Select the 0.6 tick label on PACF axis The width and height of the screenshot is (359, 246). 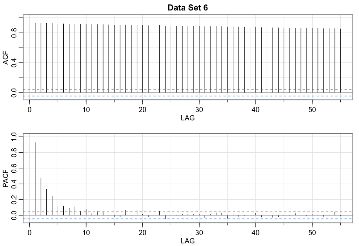14,168
